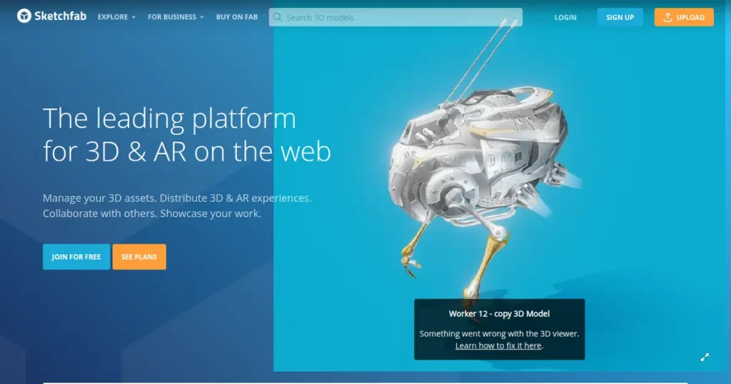Click the caret arrow beside EXPLORE
The height and width of the screenshot is (384, 731).
click(133, 17)
